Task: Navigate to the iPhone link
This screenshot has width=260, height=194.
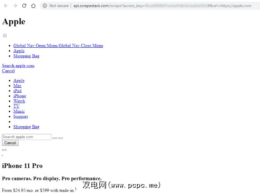Action: pyautogui.click(x=20, y=96)
